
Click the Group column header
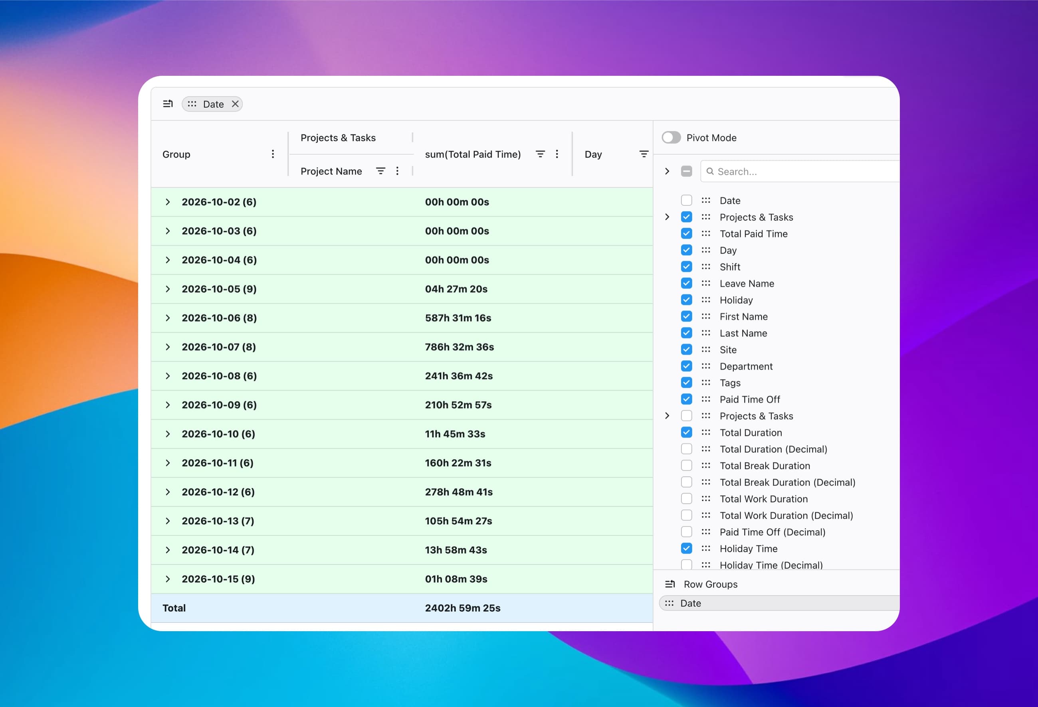pyautogui.click(x=220, y=154)
